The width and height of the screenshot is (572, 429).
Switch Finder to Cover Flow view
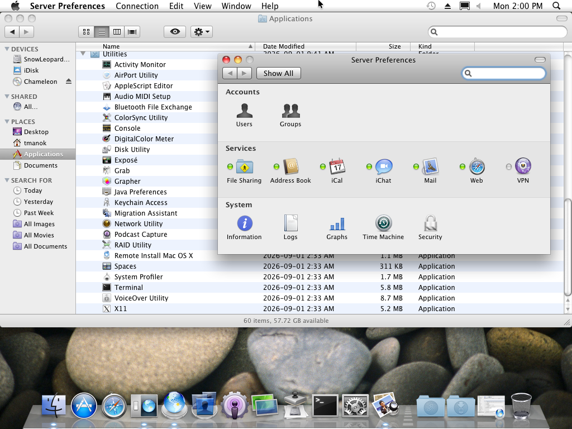pos(132,32)
